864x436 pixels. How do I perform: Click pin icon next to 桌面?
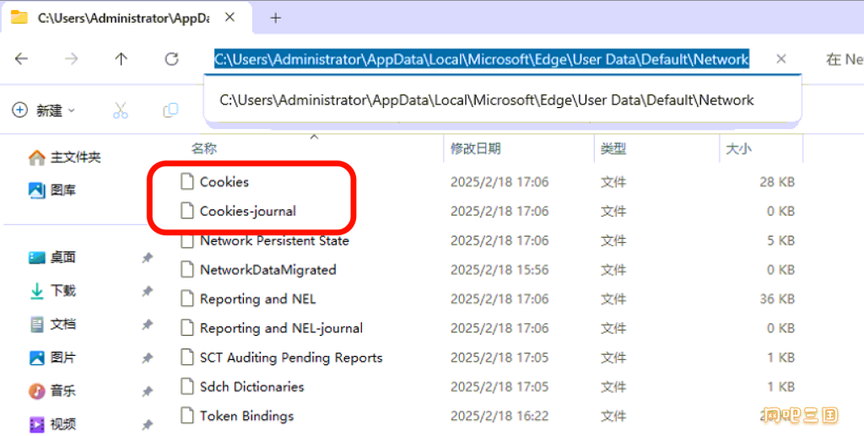[147, 258]
